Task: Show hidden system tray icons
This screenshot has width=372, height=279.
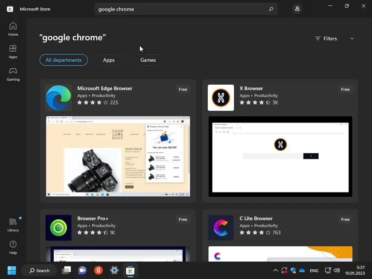Action: (x=275, y=270)
